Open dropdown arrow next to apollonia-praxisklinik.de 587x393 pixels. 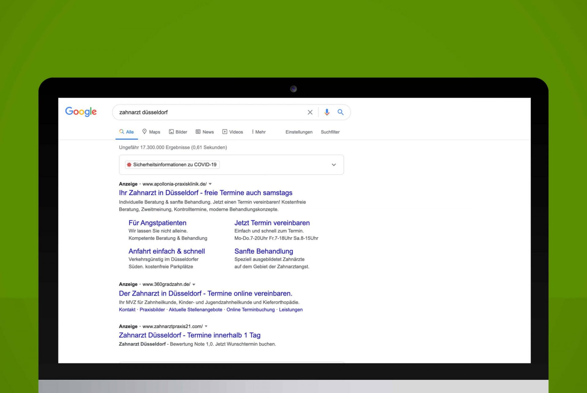pos(210,184)
